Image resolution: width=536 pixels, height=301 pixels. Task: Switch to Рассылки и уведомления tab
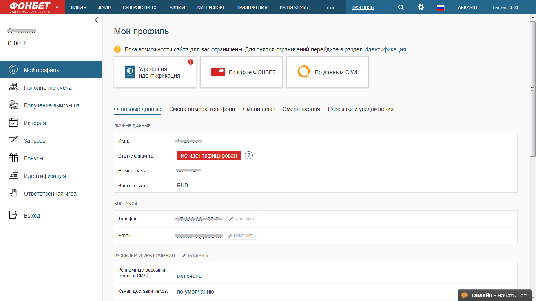pos(361,109)
